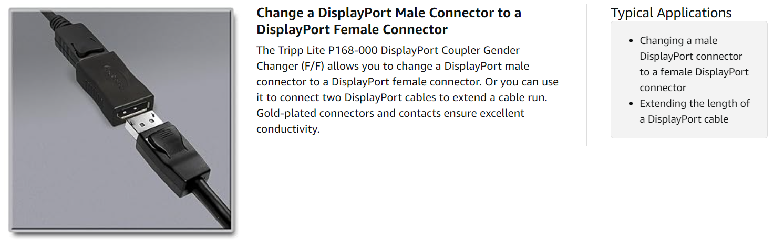Viewport: 784px width, 241px height.
Task: Click the "Change a DisplayPort Male Connector" heading
Action: pos(389,13)
